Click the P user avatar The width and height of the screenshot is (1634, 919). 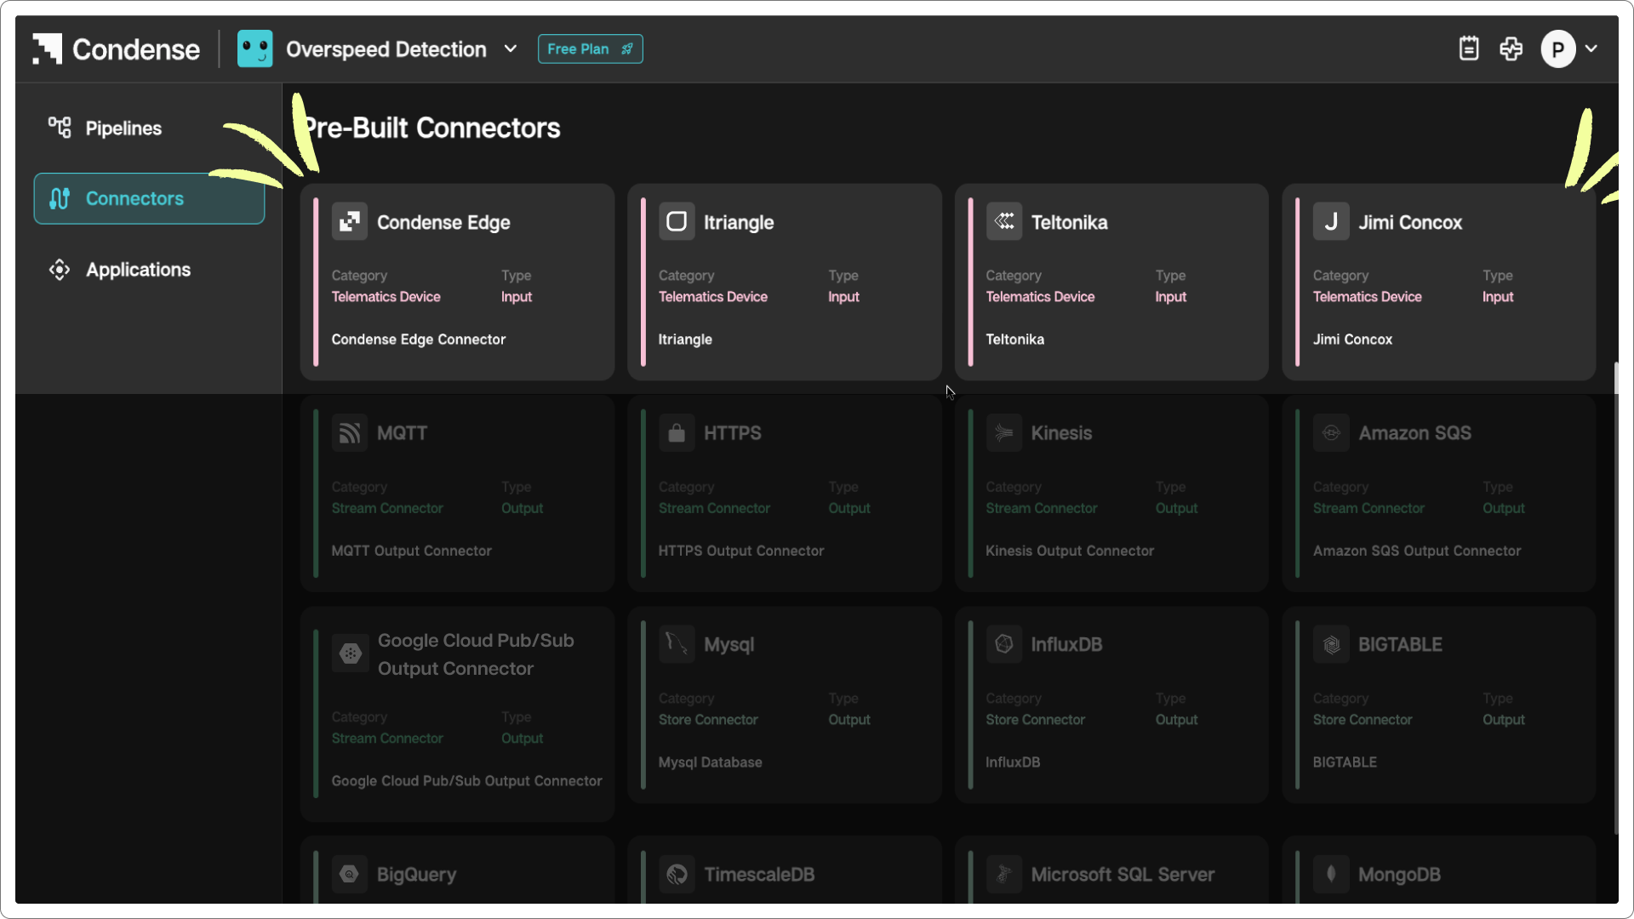[1557, 49]
